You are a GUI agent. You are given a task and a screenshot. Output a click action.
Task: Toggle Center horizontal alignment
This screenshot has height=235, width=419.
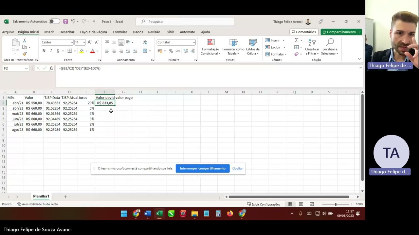(114, 51)
